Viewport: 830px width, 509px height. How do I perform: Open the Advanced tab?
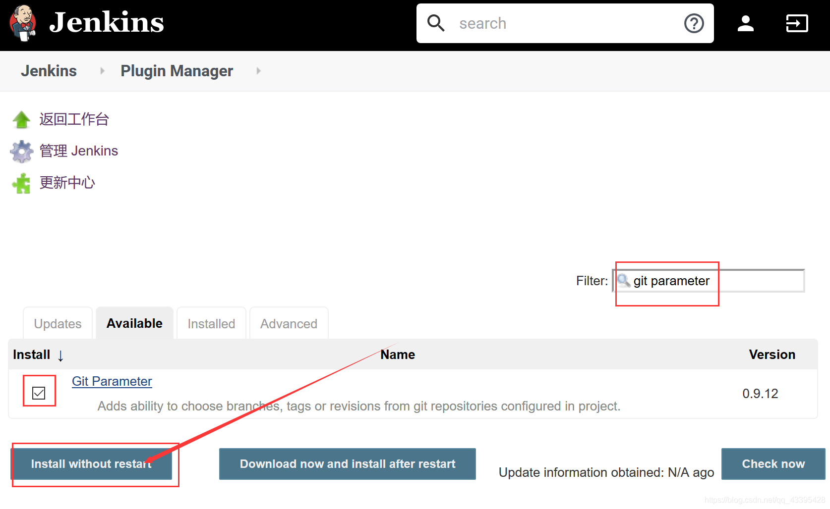tap(289, 323)
